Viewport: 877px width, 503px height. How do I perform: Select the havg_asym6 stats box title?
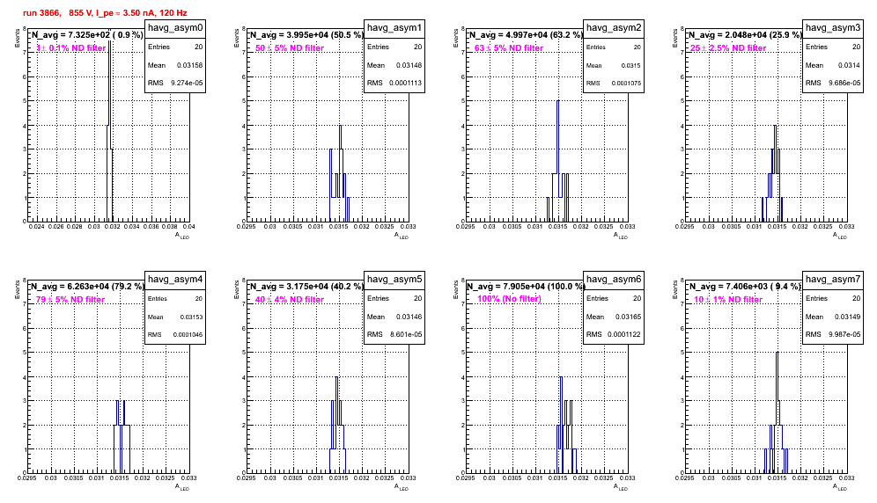pos(614,280)
